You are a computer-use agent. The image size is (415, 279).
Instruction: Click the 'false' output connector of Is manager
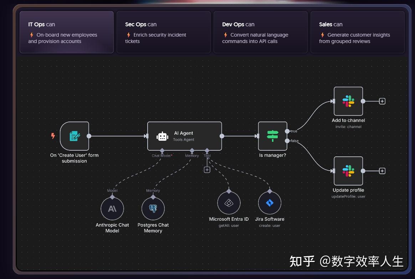pos(287,141)
